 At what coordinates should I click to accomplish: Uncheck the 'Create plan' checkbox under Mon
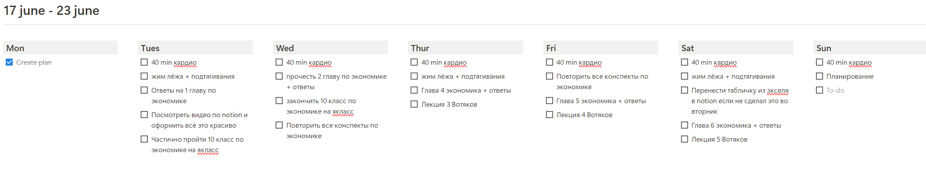pos(9,62)
